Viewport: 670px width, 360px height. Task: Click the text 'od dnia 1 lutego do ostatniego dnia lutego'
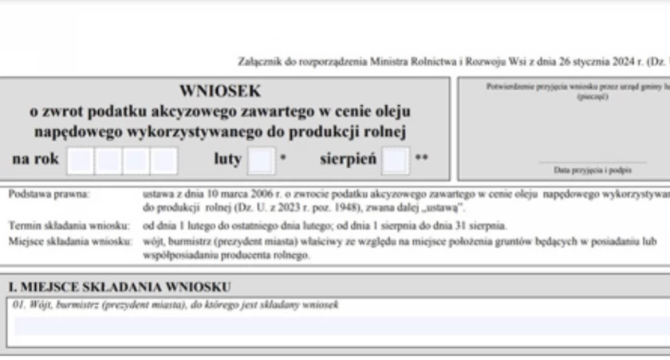pos(238,225)
